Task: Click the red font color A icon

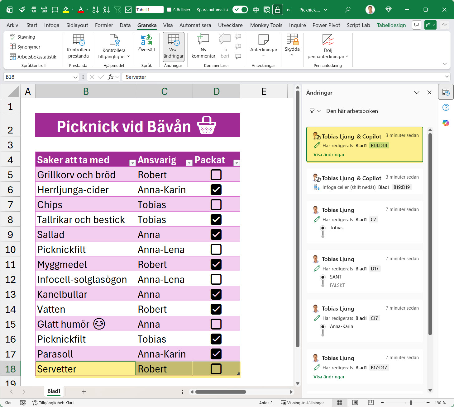Action: coord(81,10)
